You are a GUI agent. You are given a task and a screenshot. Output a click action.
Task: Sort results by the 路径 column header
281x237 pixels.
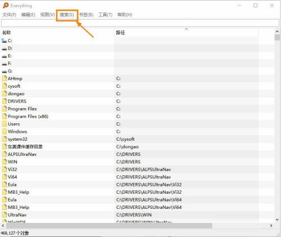(186, 33)
